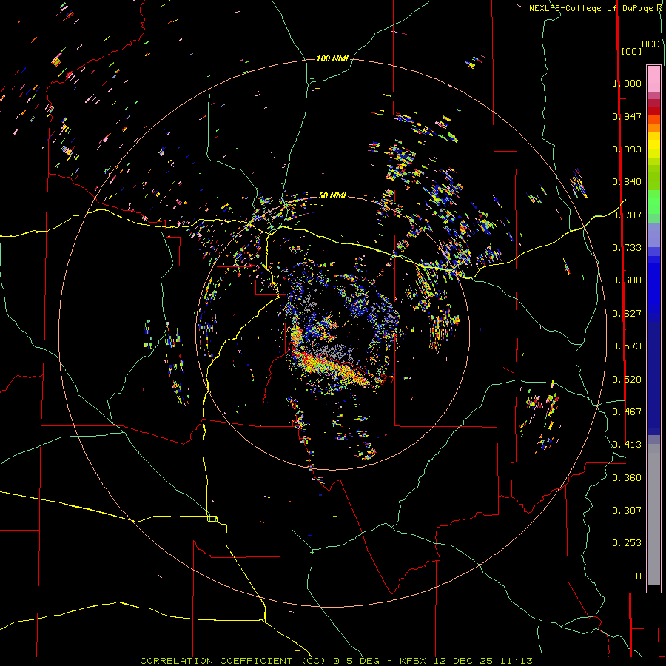Click the "0.5 DEG" elevation text
The width and height of the screenshot is (666, 666).
tap(356, 661)
